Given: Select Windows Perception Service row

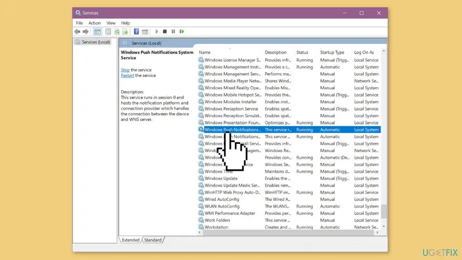Looking at the screenshot, I should coord(289,109).
